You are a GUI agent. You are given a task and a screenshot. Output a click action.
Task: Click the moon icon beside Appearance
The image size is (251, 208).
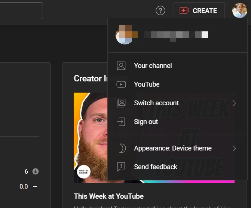(x=122, y=148)
